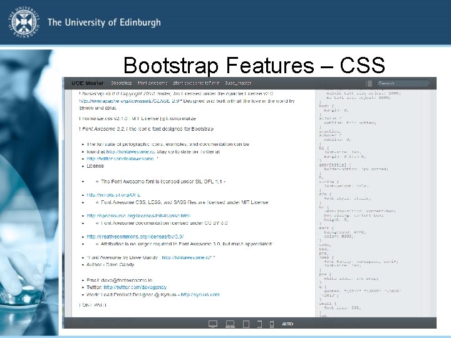Click the 'Font Awesome 3.2.1' description line
The image size is (451, 338).
click(146, 129)
